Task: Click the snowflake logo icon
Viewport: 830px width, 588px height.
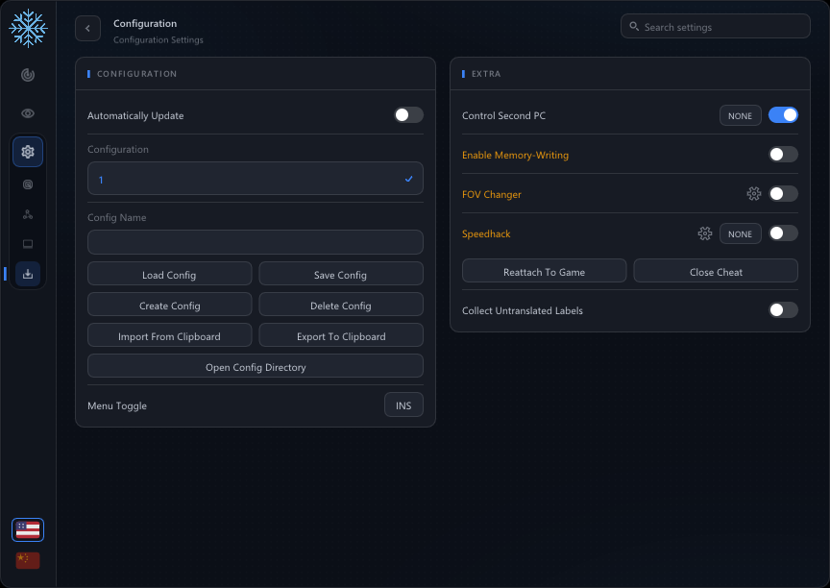Action: (28, 28)
